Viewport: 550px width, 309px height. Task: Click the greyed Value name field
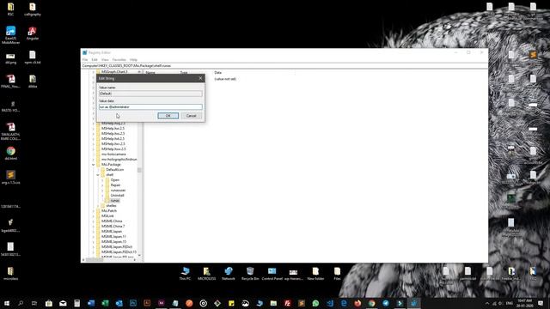(x=150, y=94)
